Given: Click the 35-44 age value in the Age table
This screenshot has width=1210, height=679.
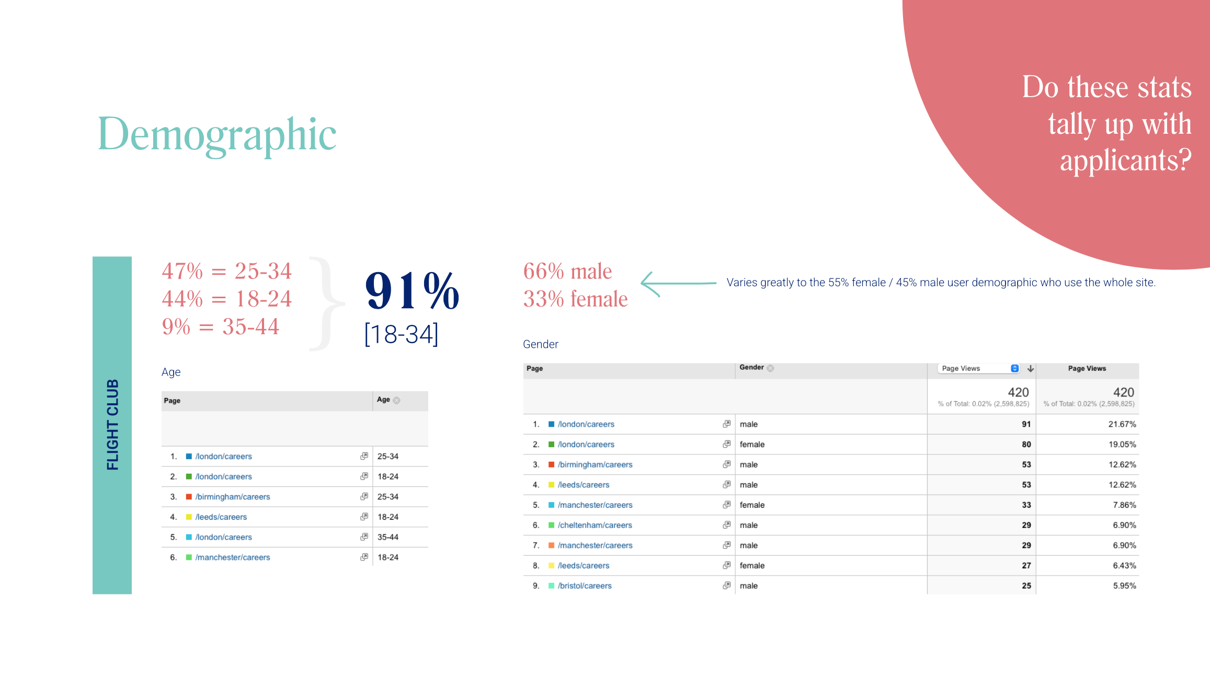Looking at the screenshot, I should click(x=388, y=537).
